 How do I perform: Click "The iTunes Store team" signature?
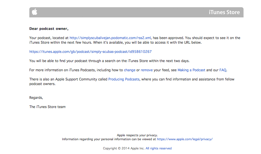[47, 107]
